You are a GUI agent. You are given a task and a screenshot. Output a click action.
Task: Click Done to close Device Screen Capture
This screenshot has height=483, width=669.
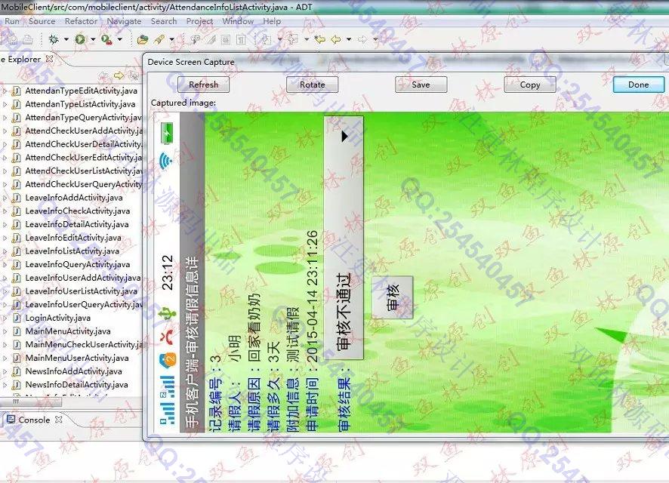638,85
